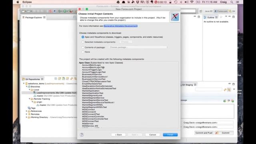Image resolution: width=256 pixels, height=144 pixels.
Task: Click the Finish button
Action: click(x=170, y=135)
